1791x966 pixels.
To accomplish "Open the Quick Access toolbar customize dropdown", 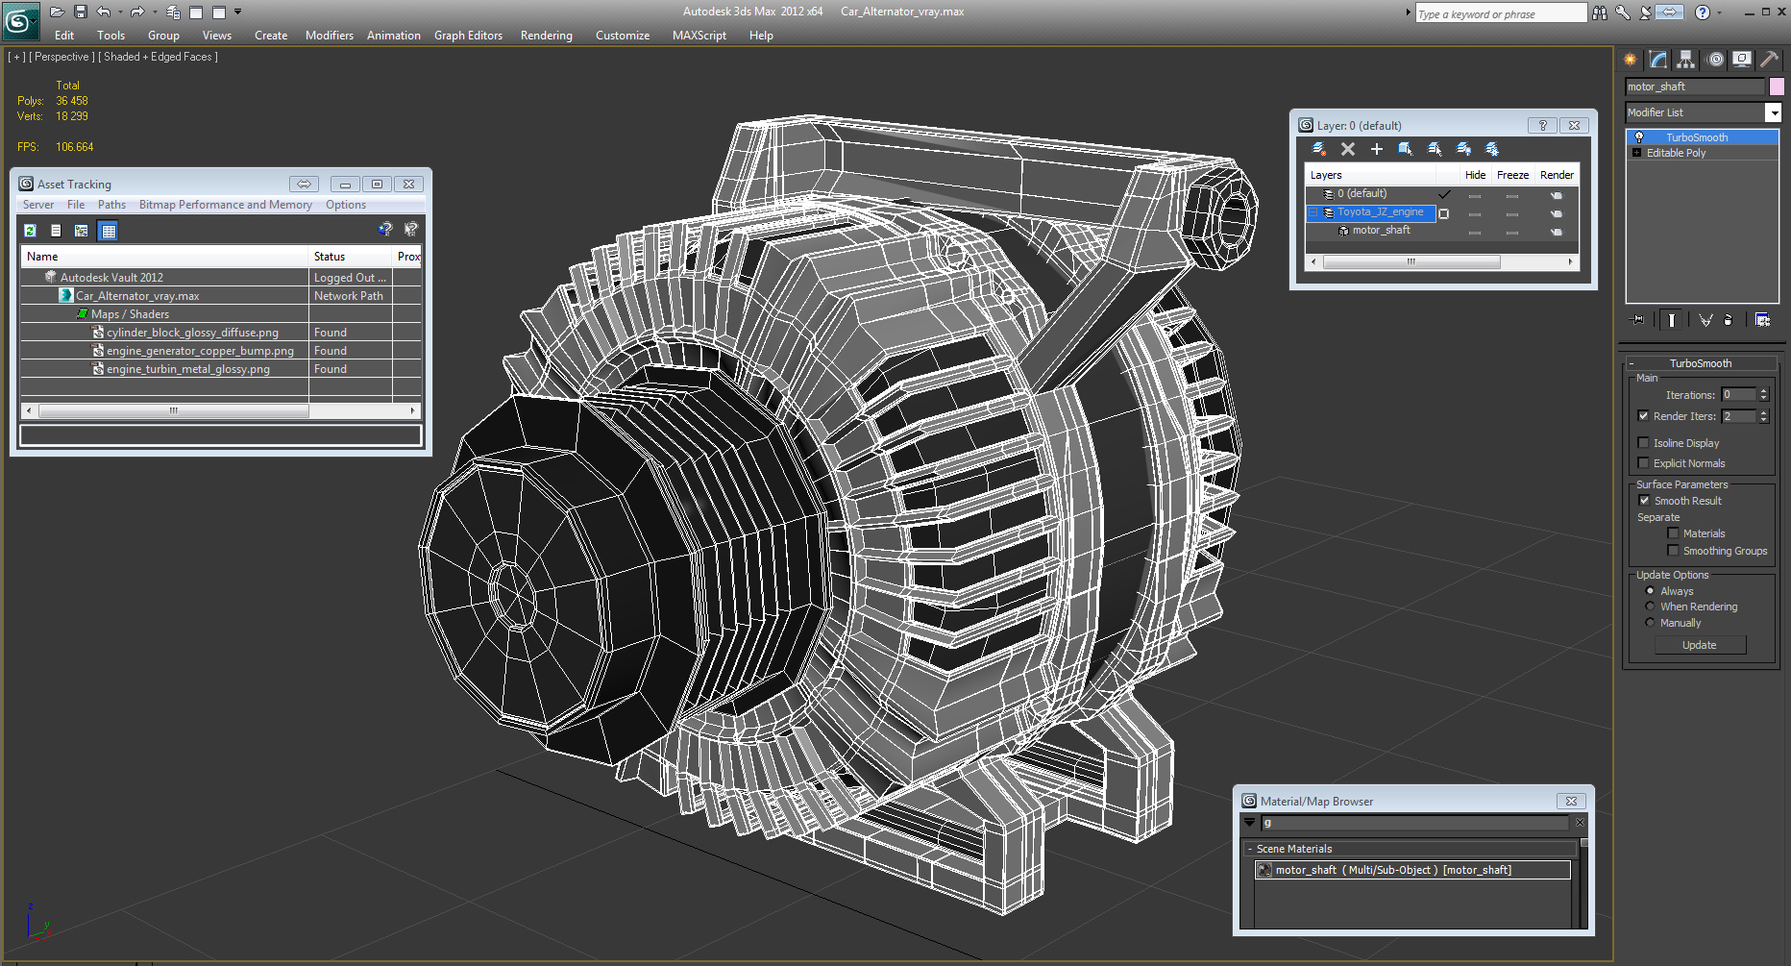I will click(x=238, y=12).
